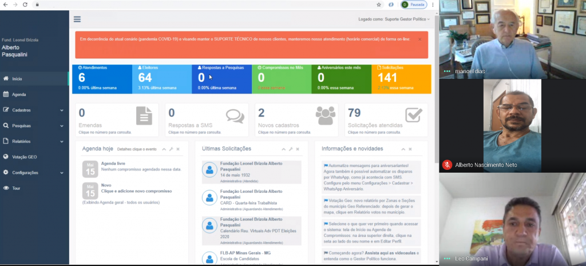This screenshot has width=586, height=266.
Task: Open the 'Logado como' user dropdown
Action: pos(394,19)
